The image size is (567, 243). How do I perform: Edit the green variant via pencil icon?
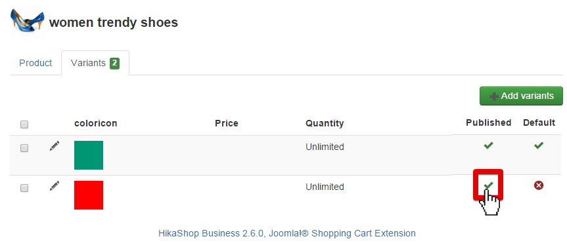point(55,146)
